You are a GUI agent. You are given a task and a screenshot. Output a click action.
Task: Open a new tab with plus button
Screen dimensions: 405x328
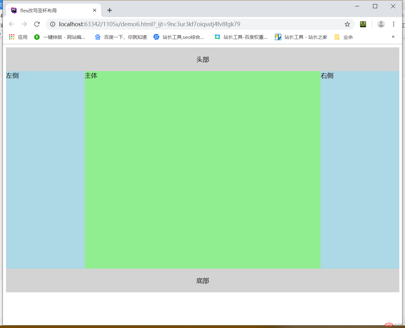(109, 10)
